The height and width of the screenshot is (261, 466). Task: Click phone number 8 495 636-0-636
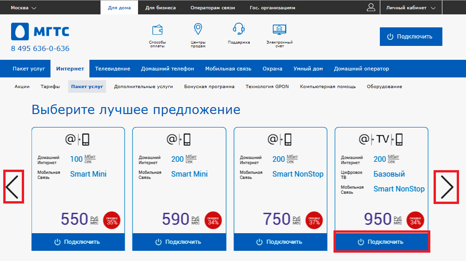pyautogui.click(x=40, y=49)
